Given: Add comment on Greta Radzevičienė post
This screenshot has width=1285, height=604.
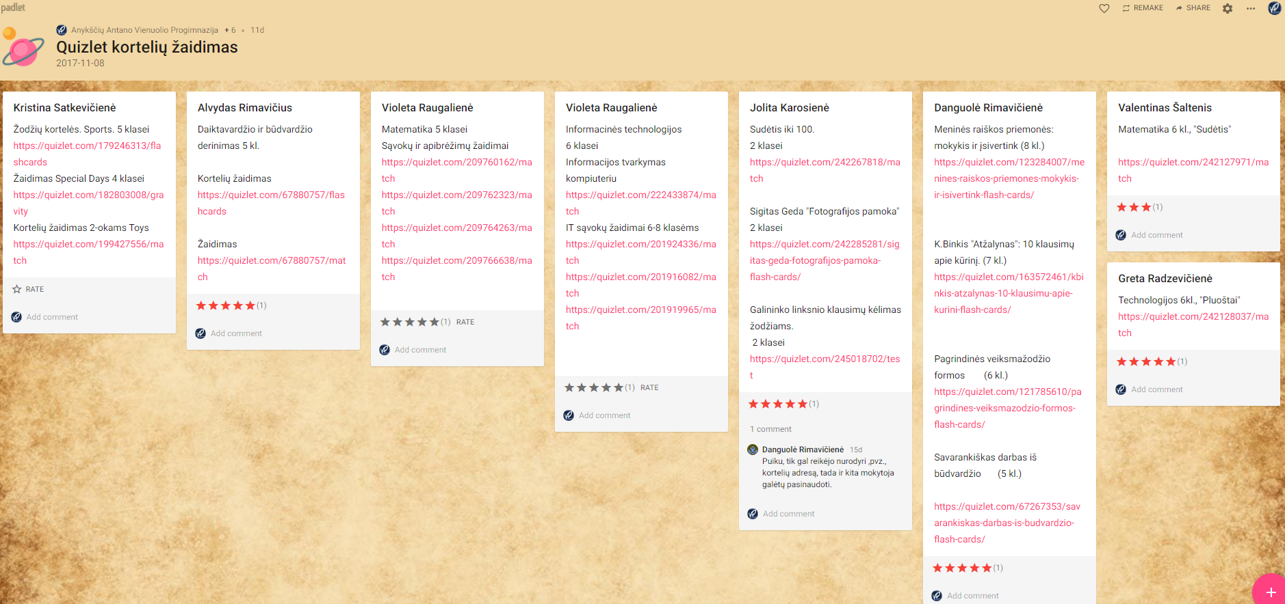Looking at the screenshot, I should click(x=1156, y=389).
